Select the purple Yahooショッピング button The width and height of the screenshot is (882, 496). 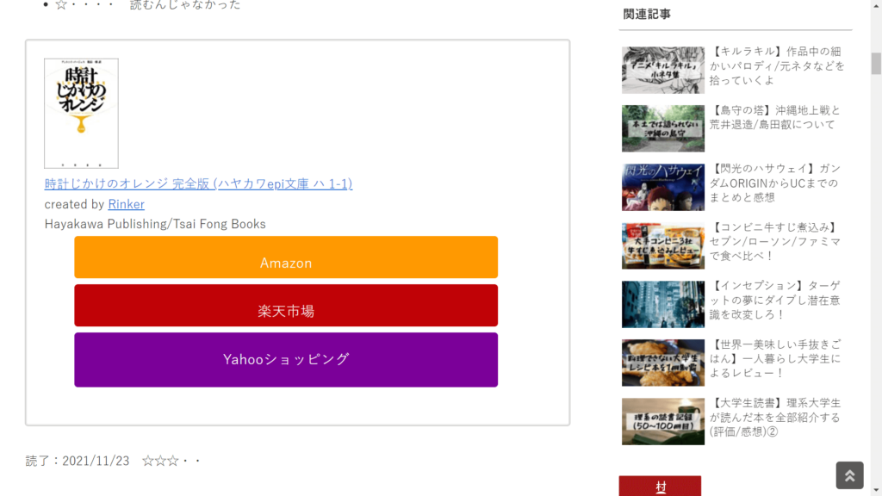[x=286, y=359]
